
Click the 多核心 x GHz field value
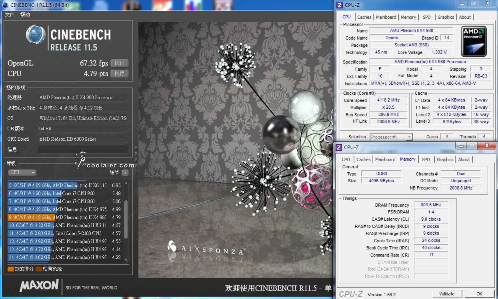pyautogui.click(x=83, y=108)
